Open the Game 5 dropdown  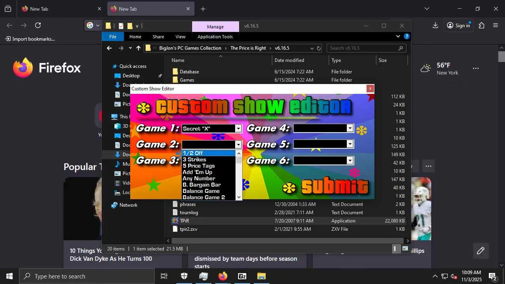(350, 144)
